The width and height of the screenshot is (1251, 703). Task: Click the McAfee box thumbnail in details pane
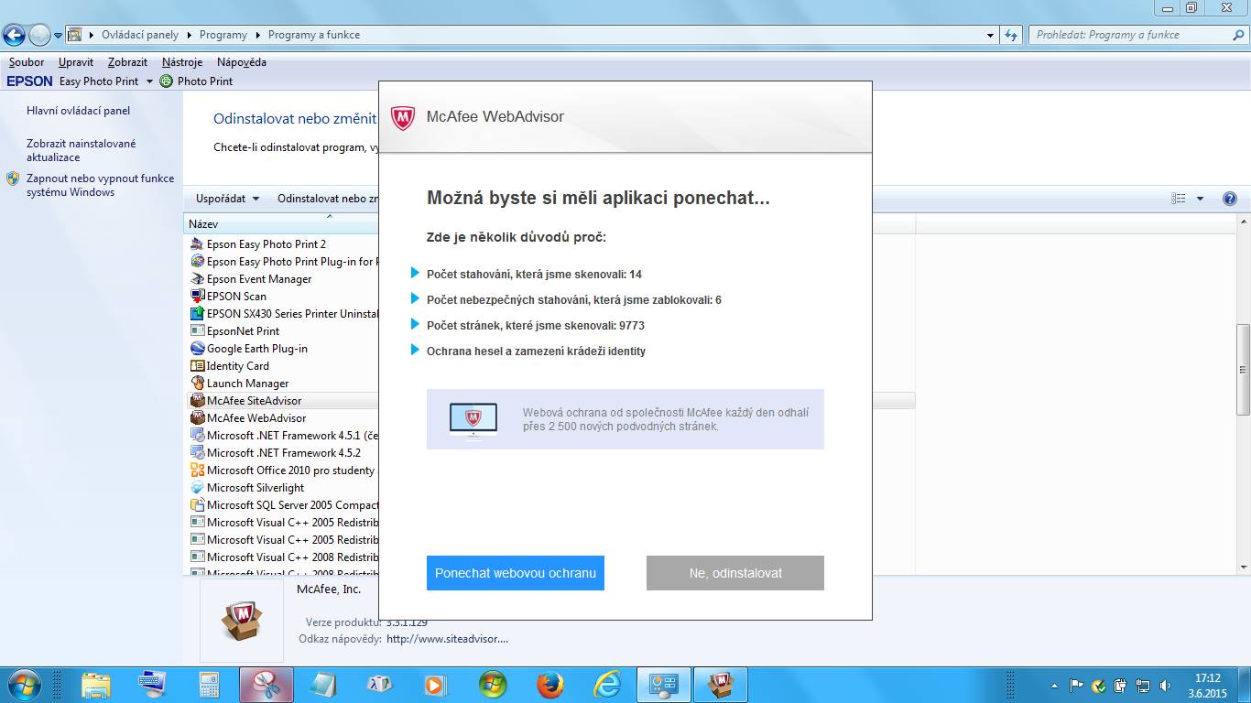[x=242, y=621]
